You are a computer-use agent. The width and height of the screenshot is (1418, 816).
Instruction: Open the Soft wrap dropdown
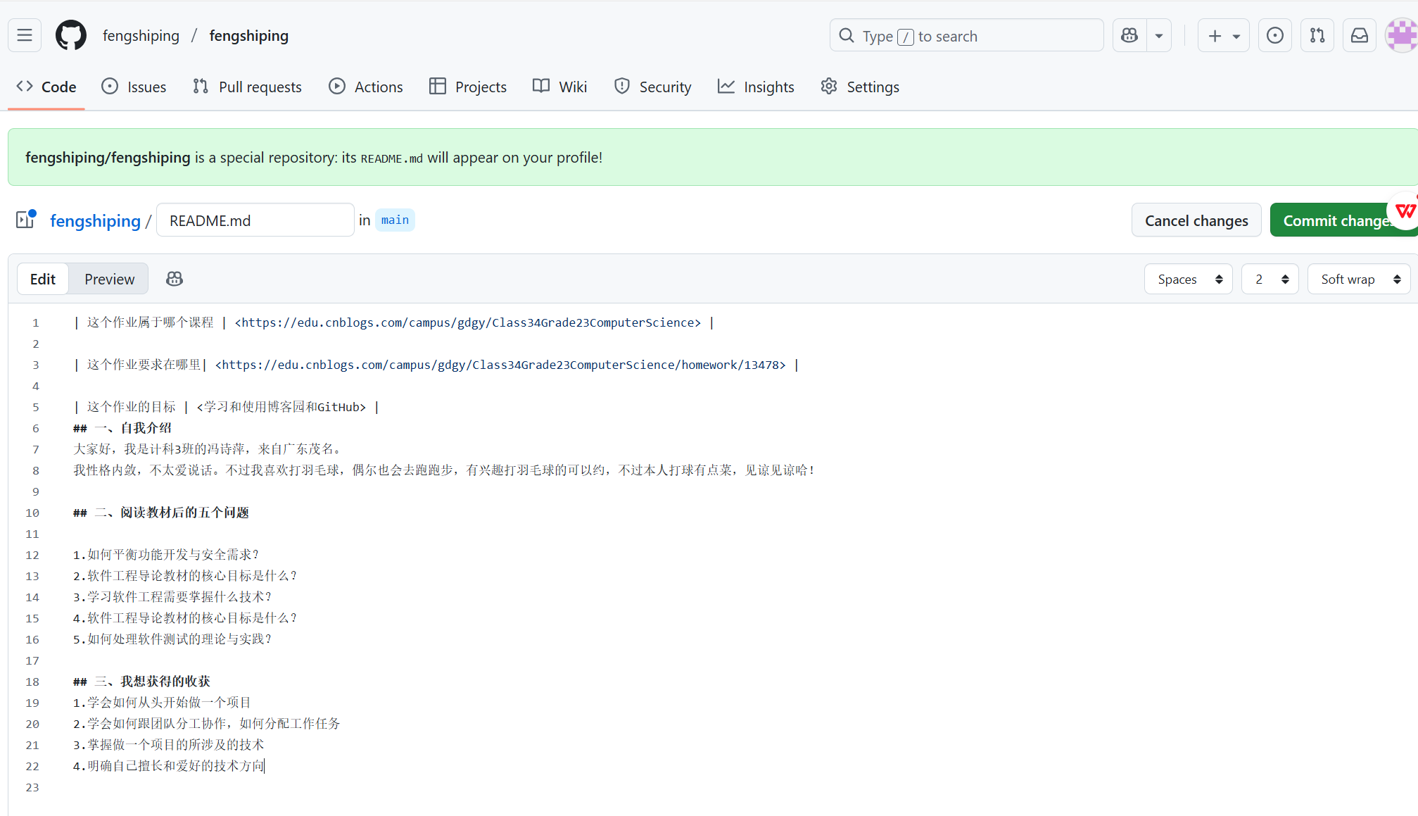pos(1358,279)
